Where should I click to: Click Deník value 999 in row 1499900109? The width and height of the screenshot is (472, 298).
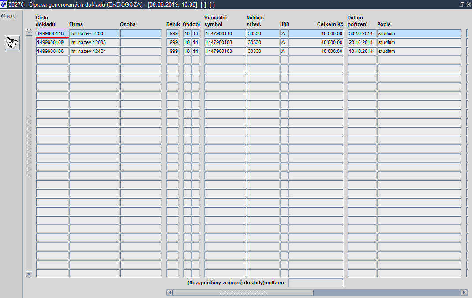coord(173,42)
